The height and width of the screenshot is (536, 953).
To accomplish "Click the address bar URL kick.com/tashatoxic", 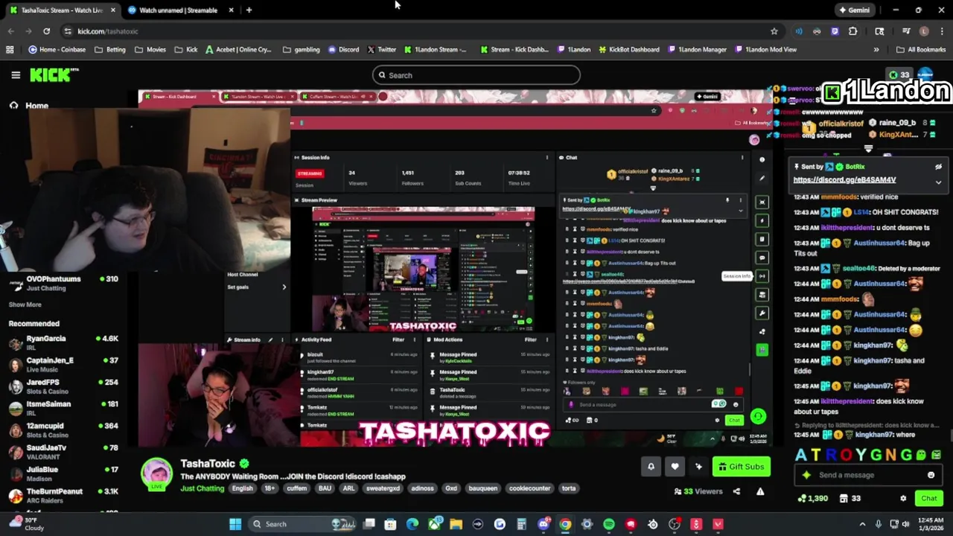I will tap(108, 31).
